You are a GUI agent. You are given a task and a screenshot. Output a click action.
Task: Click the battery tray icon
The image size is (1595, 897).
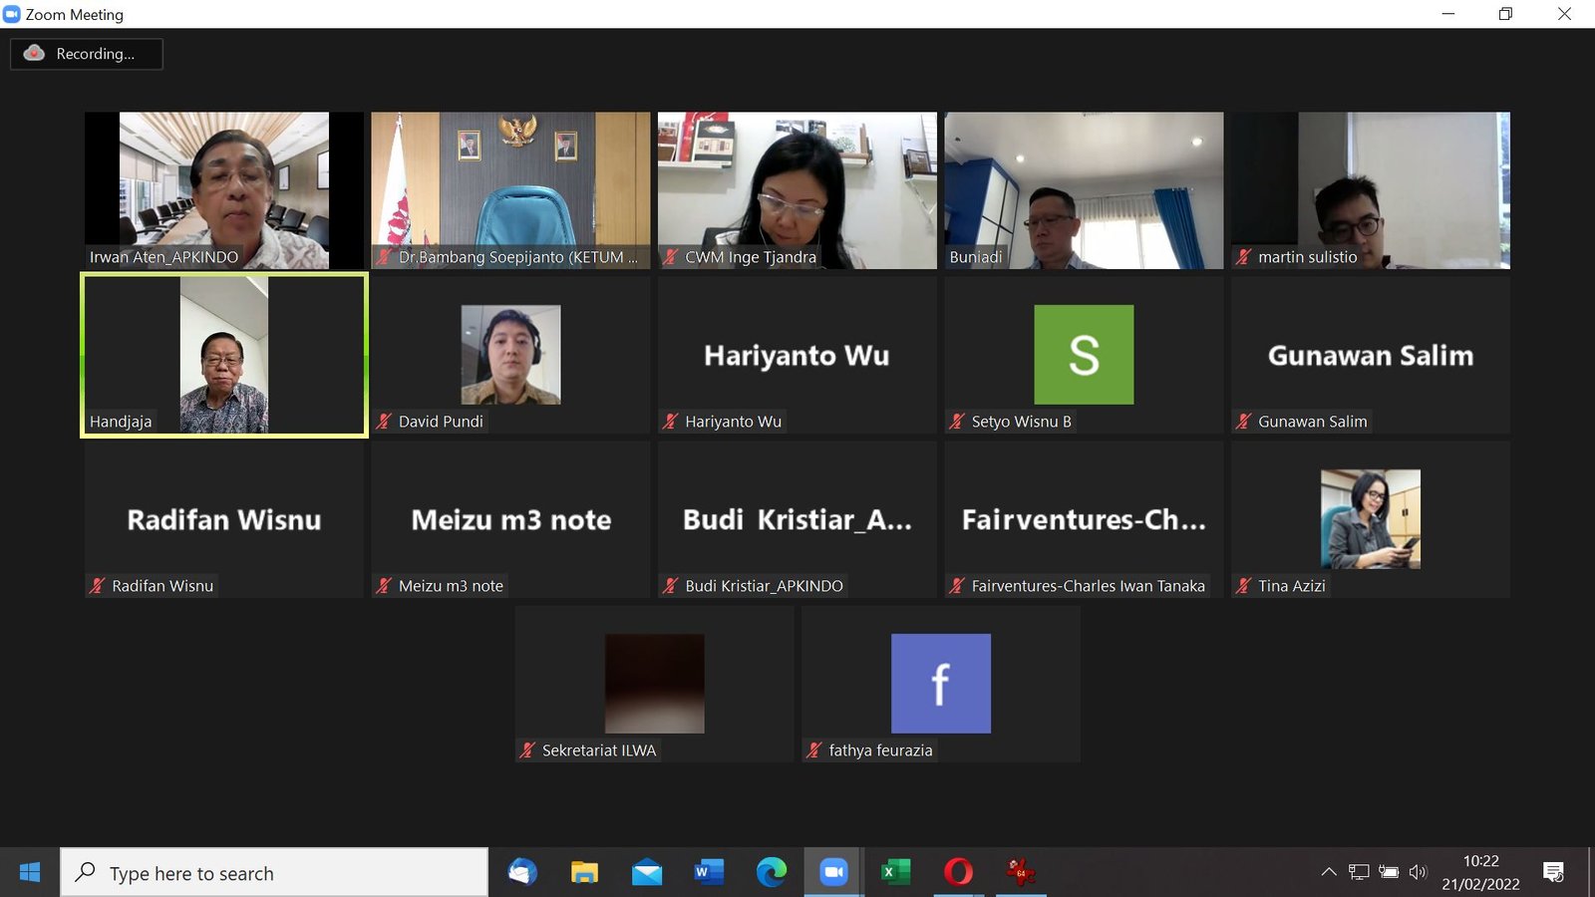pos(1389,872)
